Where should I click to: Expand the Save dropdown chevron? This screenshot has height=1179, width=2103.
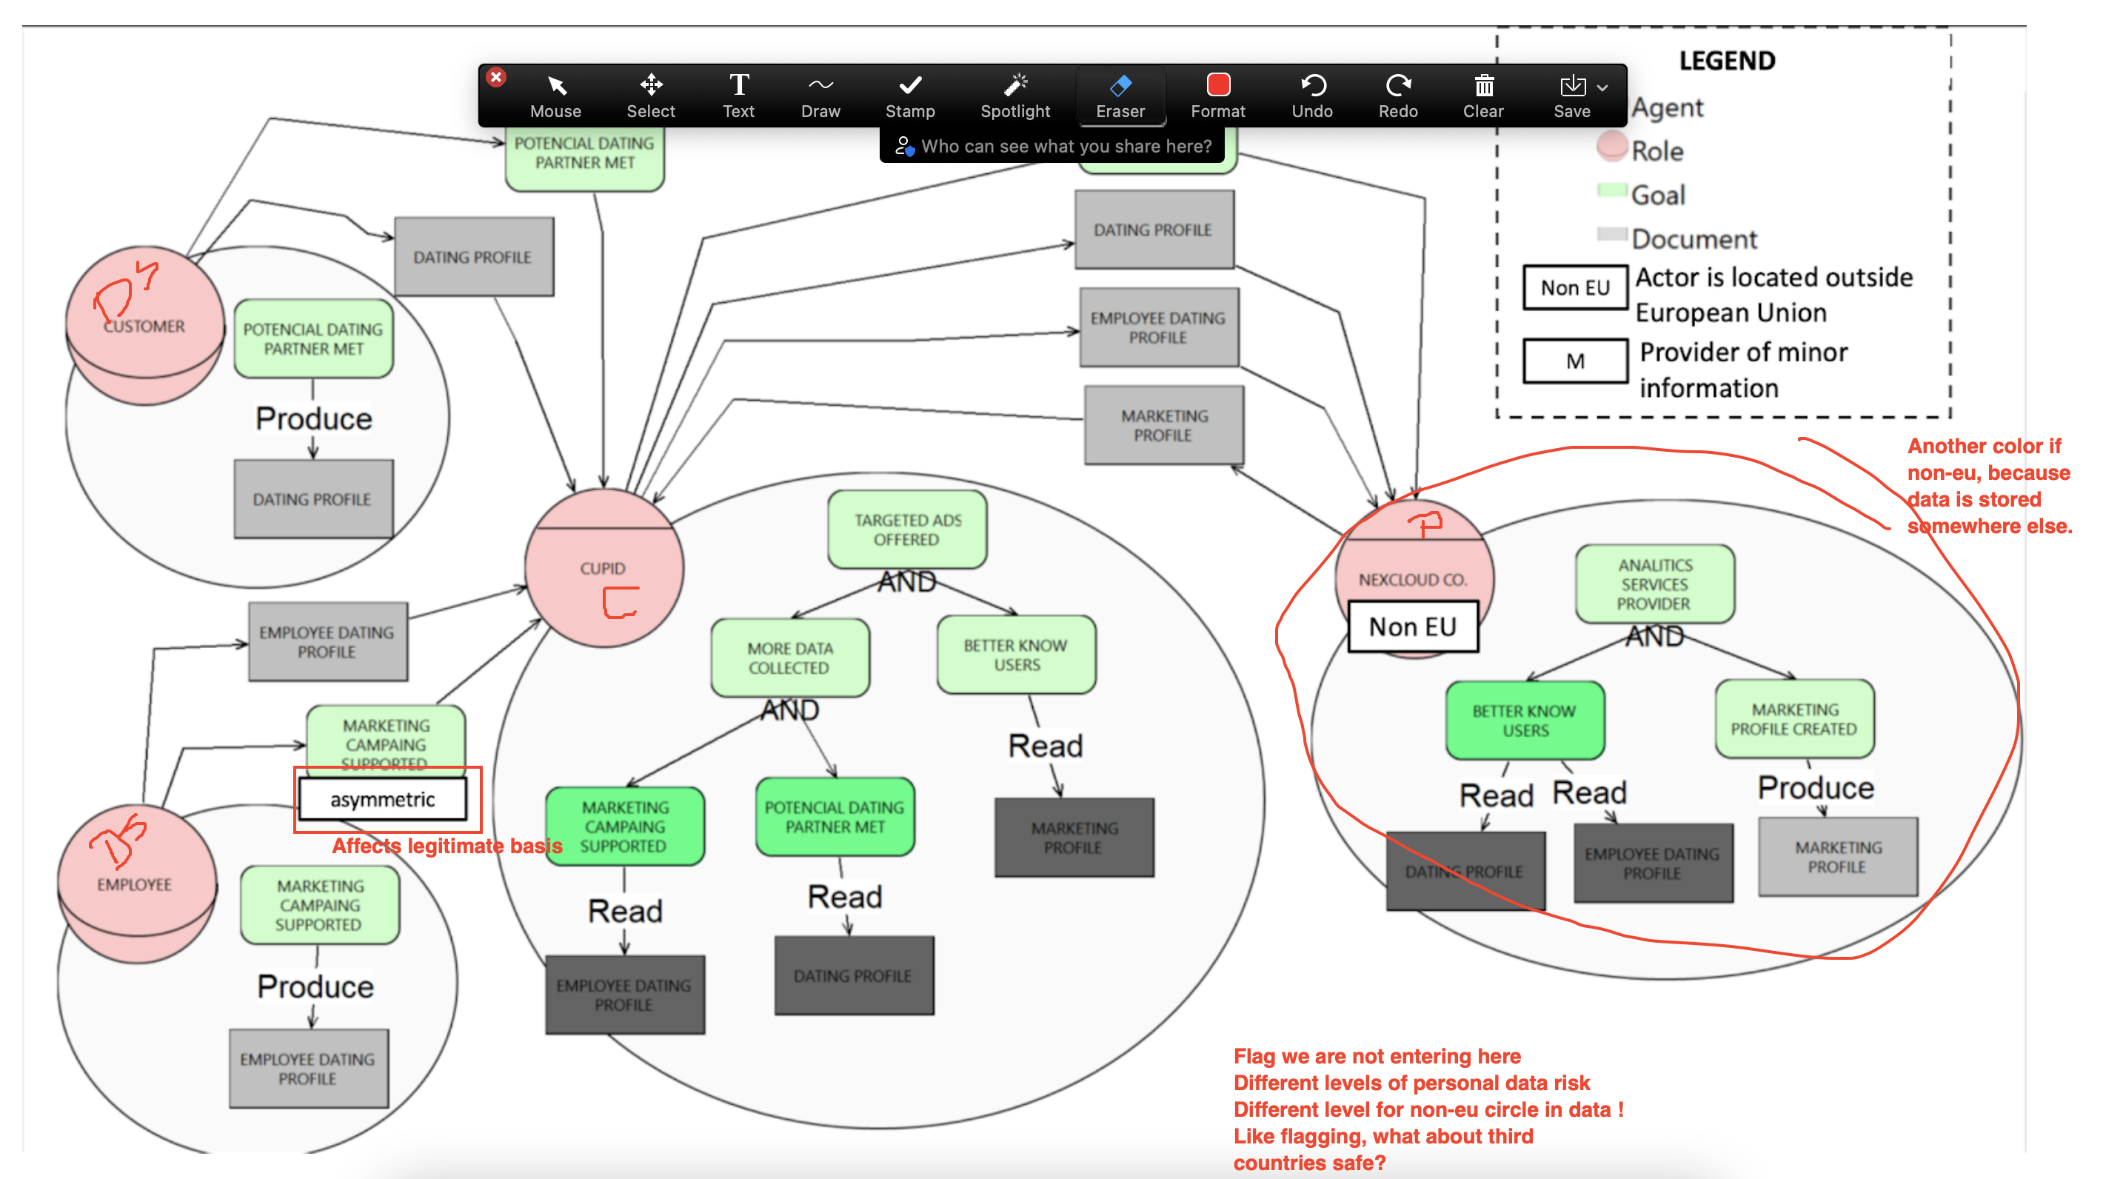pos(1602,87)
